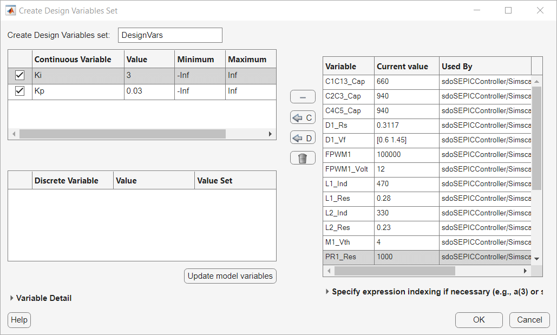Click the remove variable minus button
This screenshot has width=557, height=335.
(303, 97)
